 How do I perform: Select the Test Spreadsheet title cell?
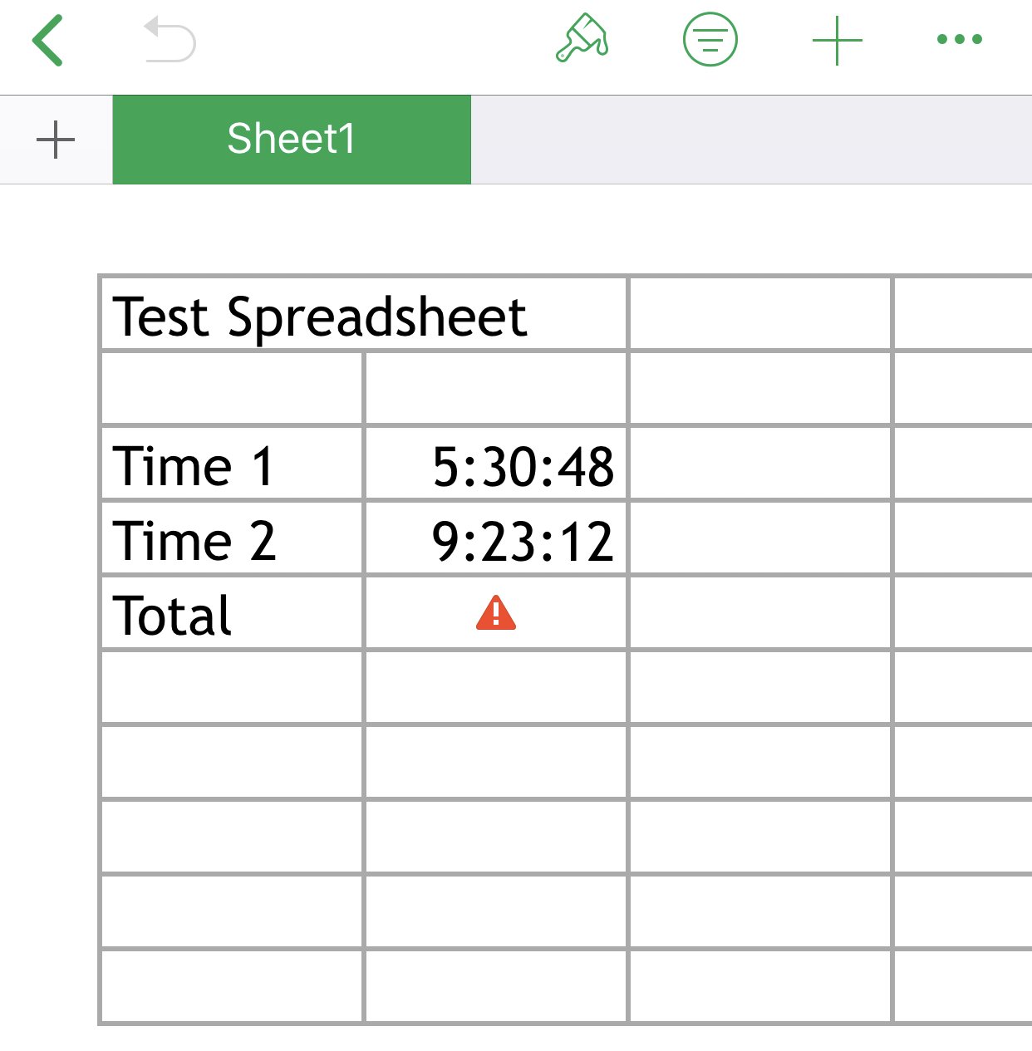click(x=363, y=316)
